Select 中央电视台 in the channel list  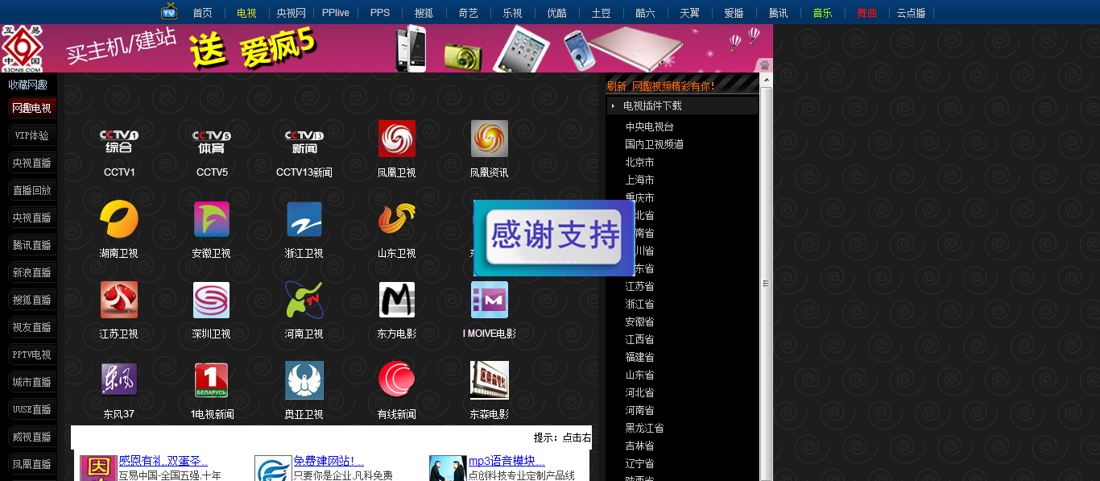tap(650, 126)
